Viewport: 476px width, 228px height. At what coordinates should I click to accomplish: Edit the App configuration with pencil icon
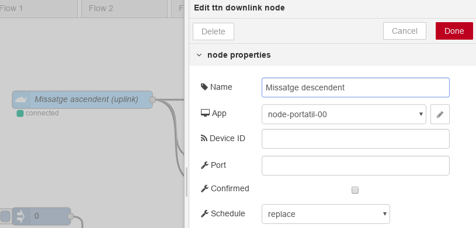(x=440, y=114)
